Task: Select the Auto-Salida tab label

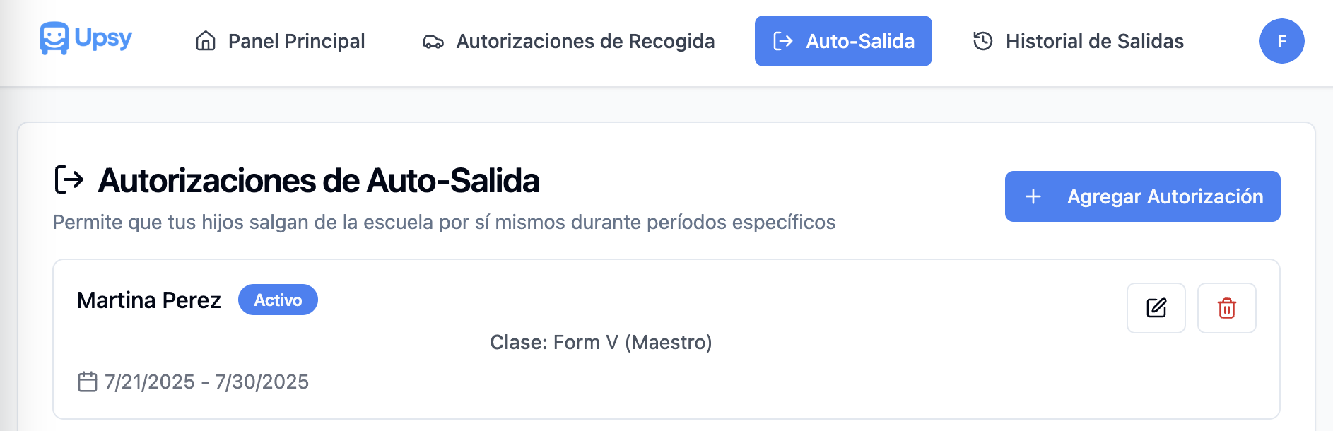Action: 860,41
